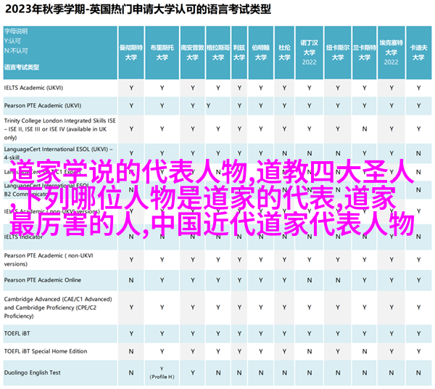Select the '布里斯托大学' column header
435x389 pixels.
162,52
